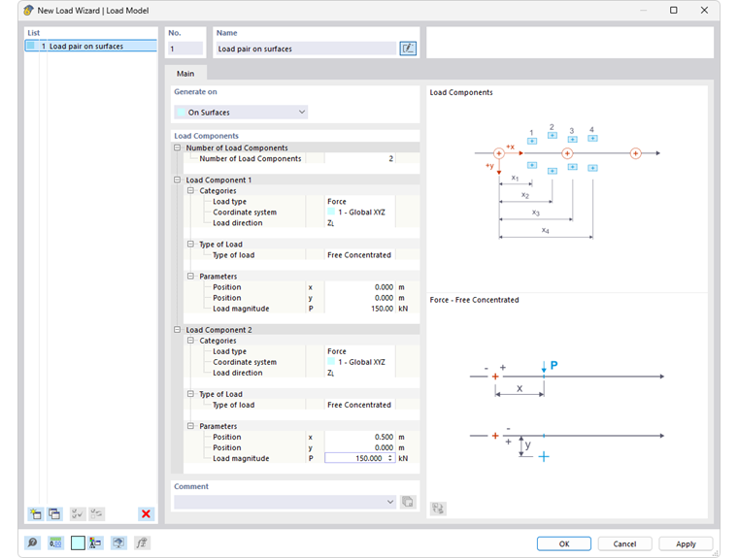Collapse Type of Load under Load Component 1
The height and width of the screenshot is (558, 738).
[190, 245]
